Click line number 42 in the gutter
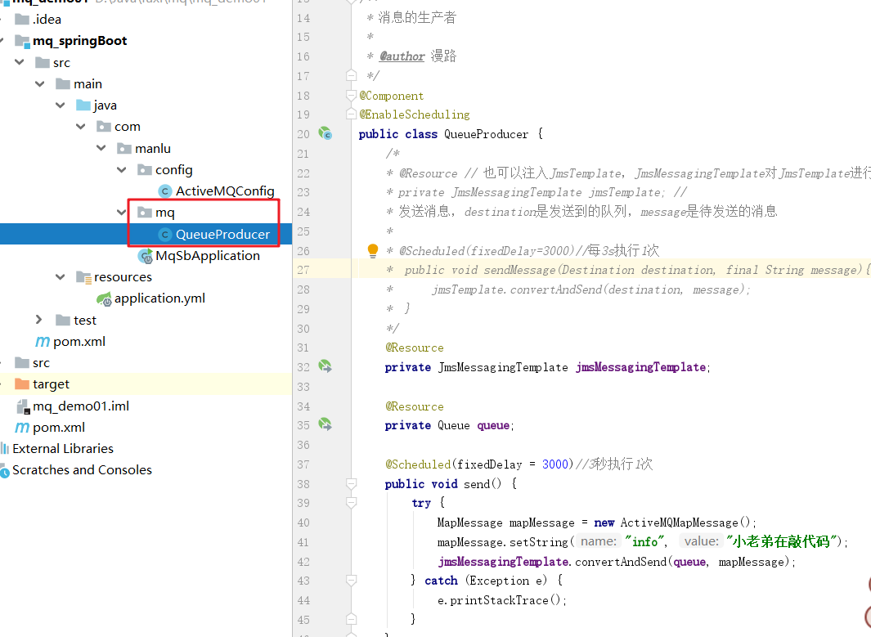 pos(303,562)
